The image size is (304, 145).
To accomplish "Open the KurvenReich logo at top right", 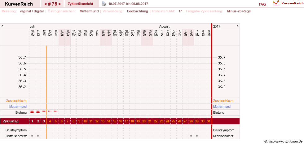I will (x=288, y=3).
